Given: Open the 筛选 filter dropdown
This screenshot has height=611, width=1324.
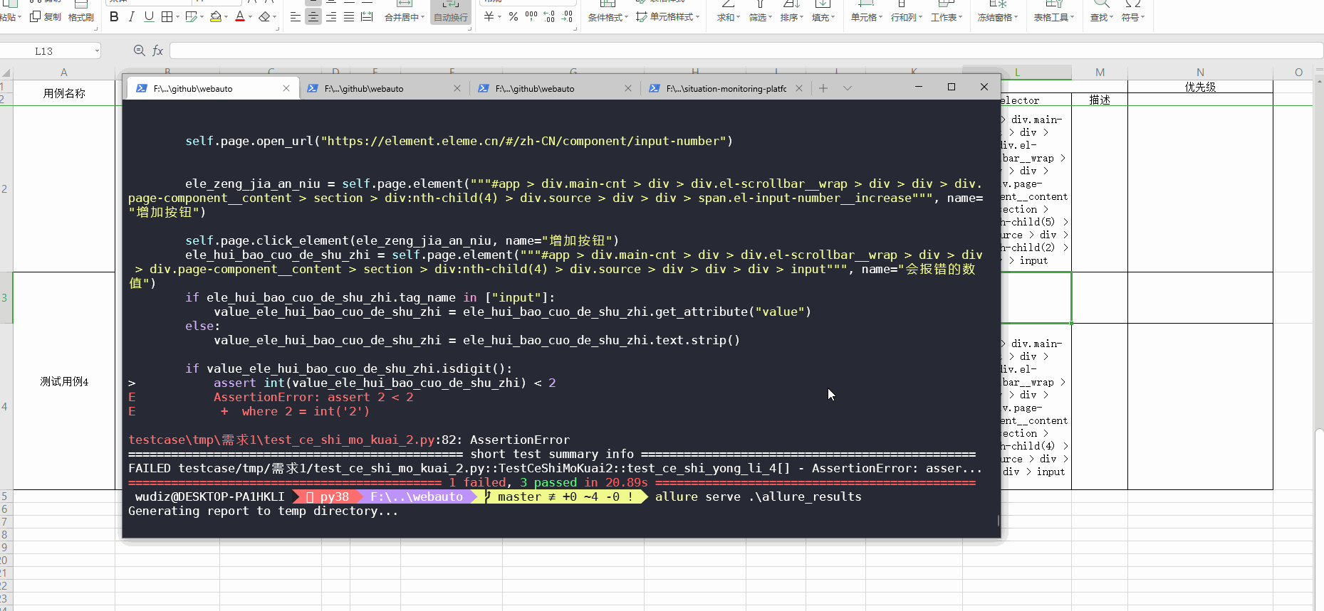Looking at the screenshot, I should pos(760,17).
